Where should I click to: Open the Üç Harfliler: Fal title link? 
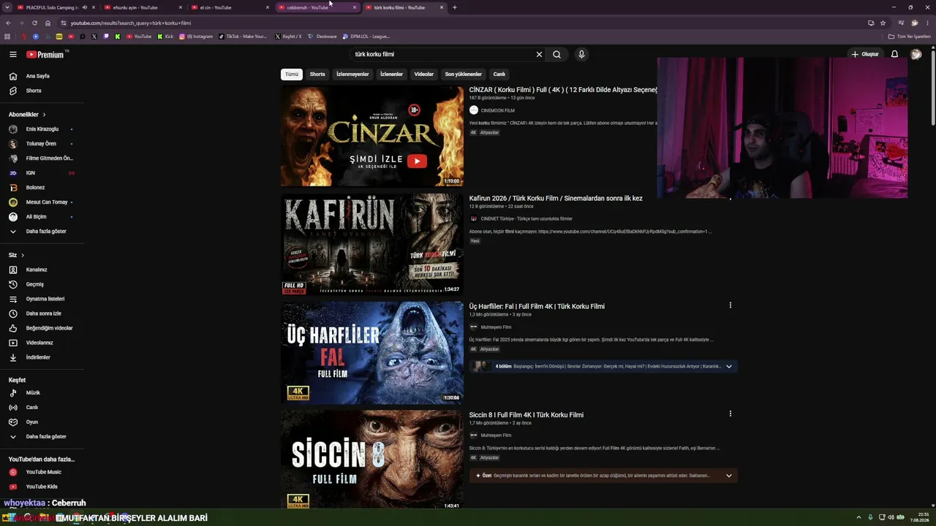click(537, 306)
